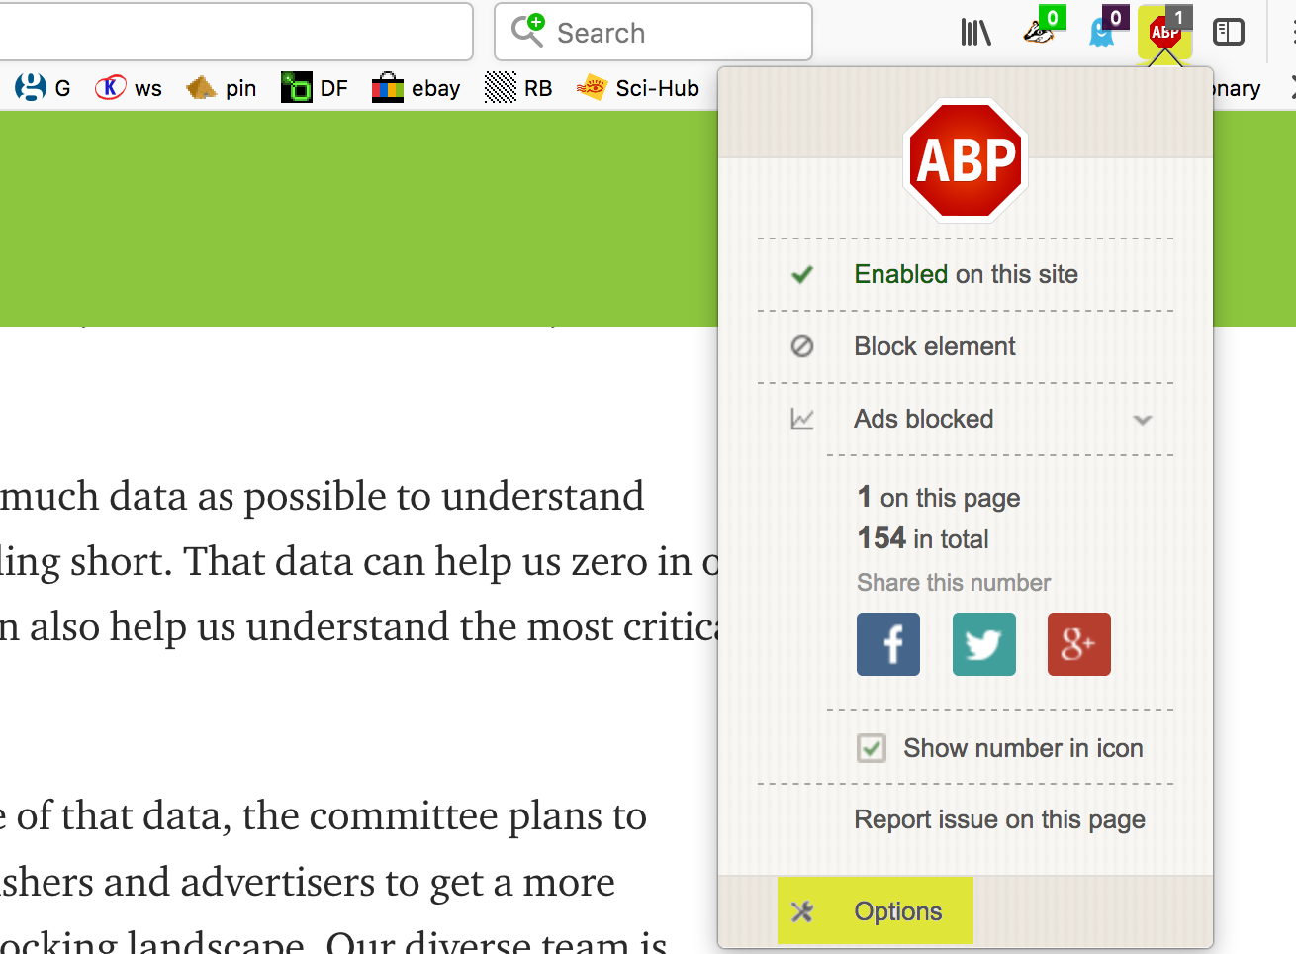Click the Privacy Badger extension icon
Viewport: 1296px width, 954px height.
(x=1039, y=33)
